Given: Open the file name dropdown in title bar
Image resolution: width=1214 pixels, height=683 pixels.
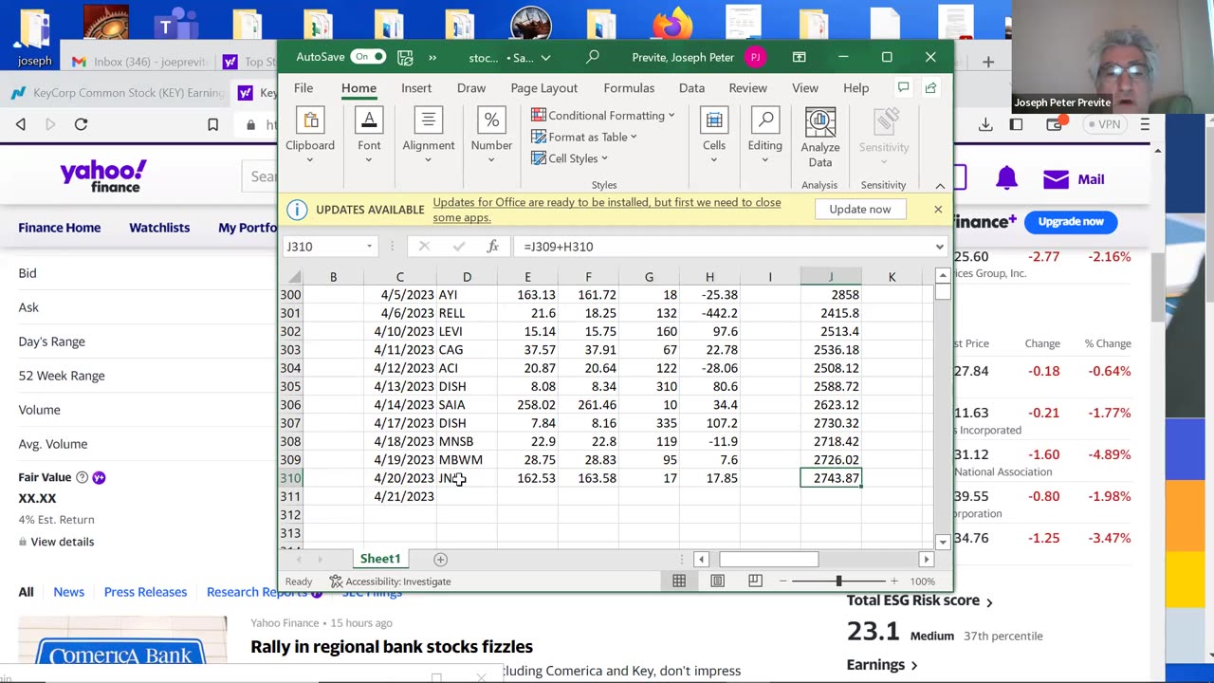Looking at the screenshot, I should tap(544, 58).
